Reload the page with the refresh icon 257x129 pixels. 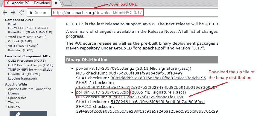(x=22, y=13)
